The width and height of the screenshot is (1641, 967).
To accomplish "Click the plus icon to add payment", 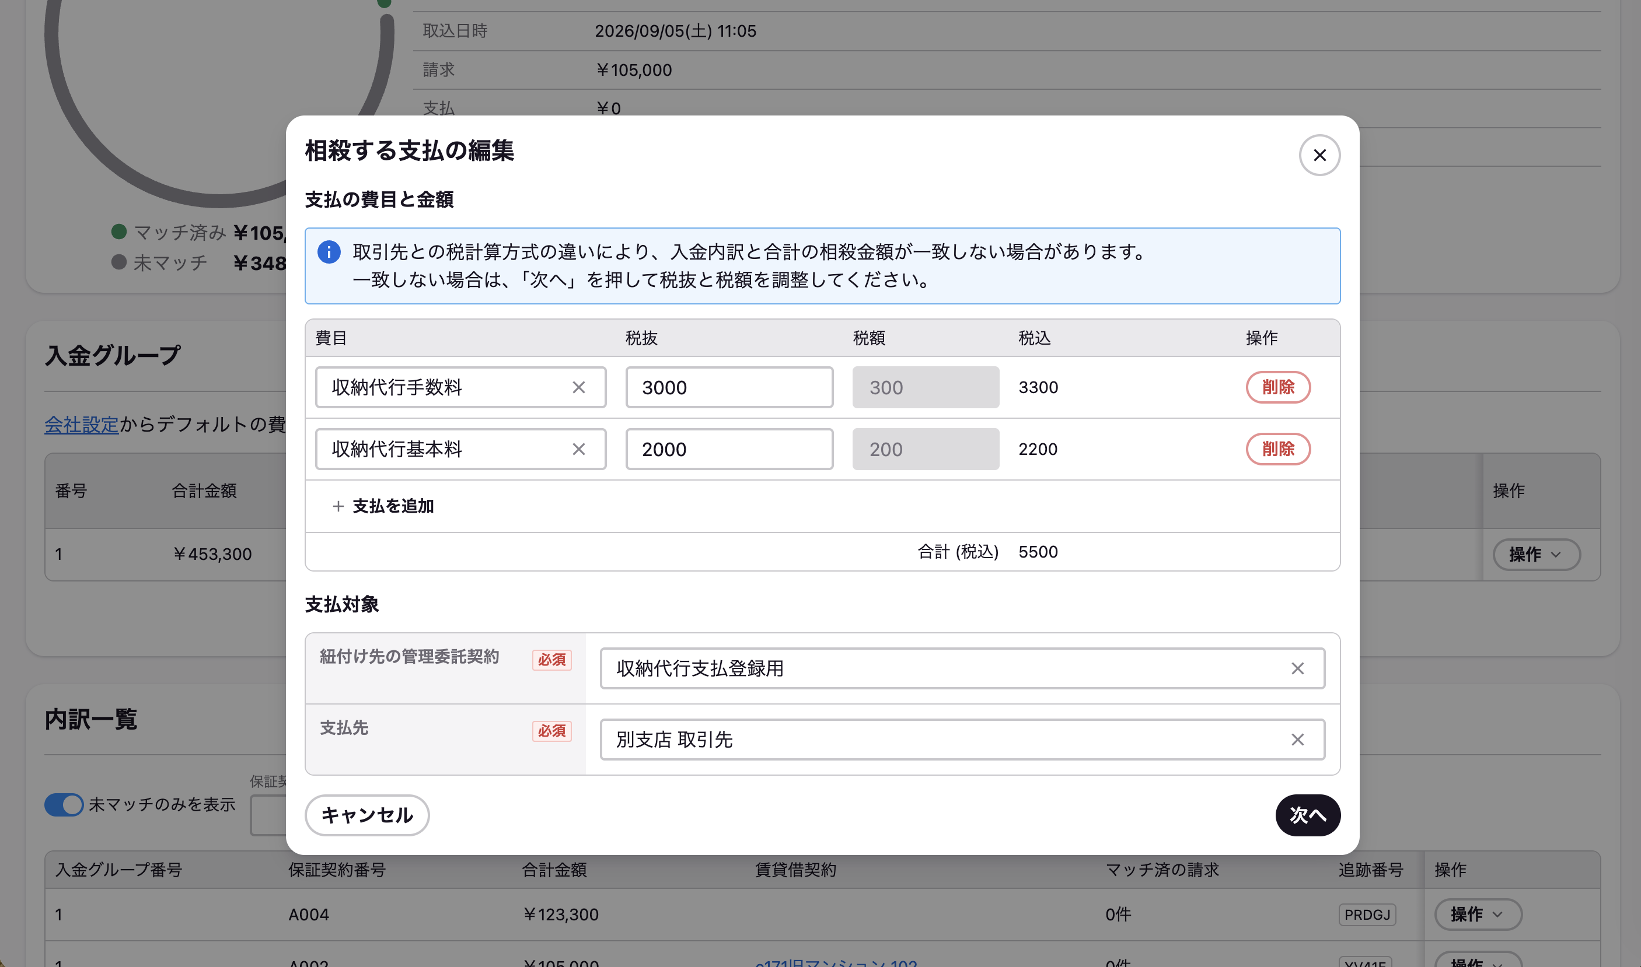I will click(338, 506).
